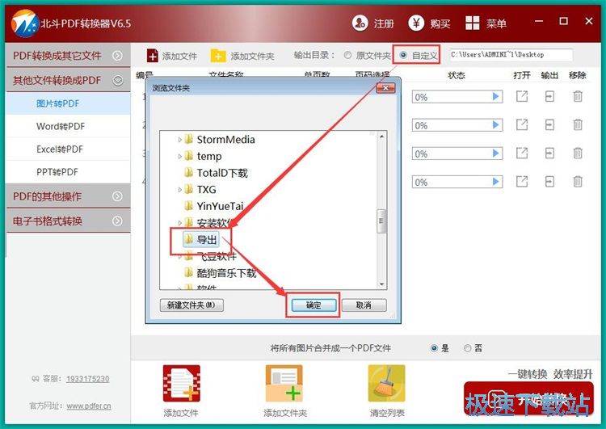This screenshot has height=429, width=606.
Task: Select 图片转PDF menu item
Action: pyautogui.click(x=68, y=103)
